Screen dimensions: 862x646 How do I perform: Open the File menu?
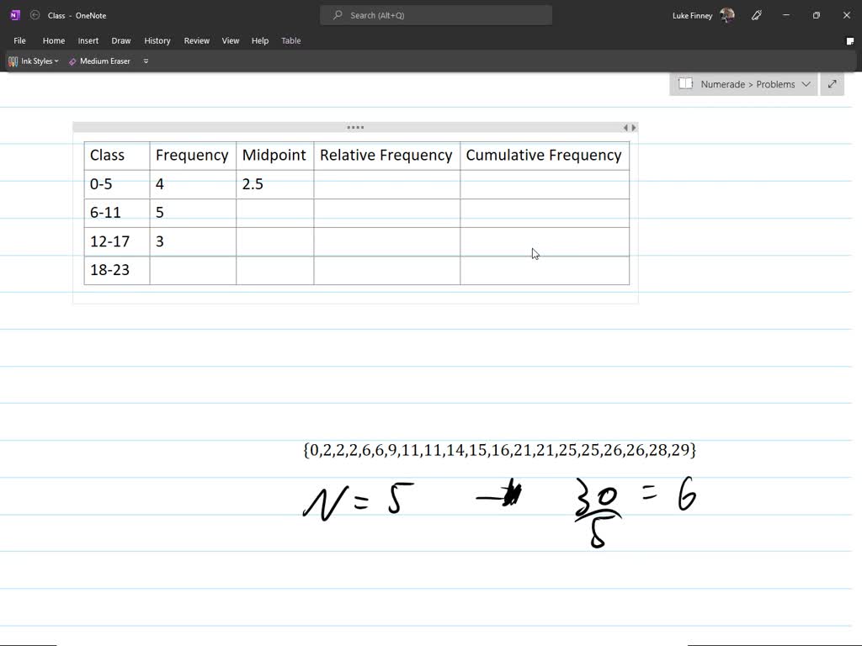coord(19,40)
